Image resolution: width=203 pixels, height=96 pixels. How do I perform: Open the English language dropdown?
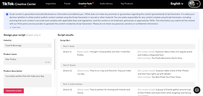[x=177, y=4]
